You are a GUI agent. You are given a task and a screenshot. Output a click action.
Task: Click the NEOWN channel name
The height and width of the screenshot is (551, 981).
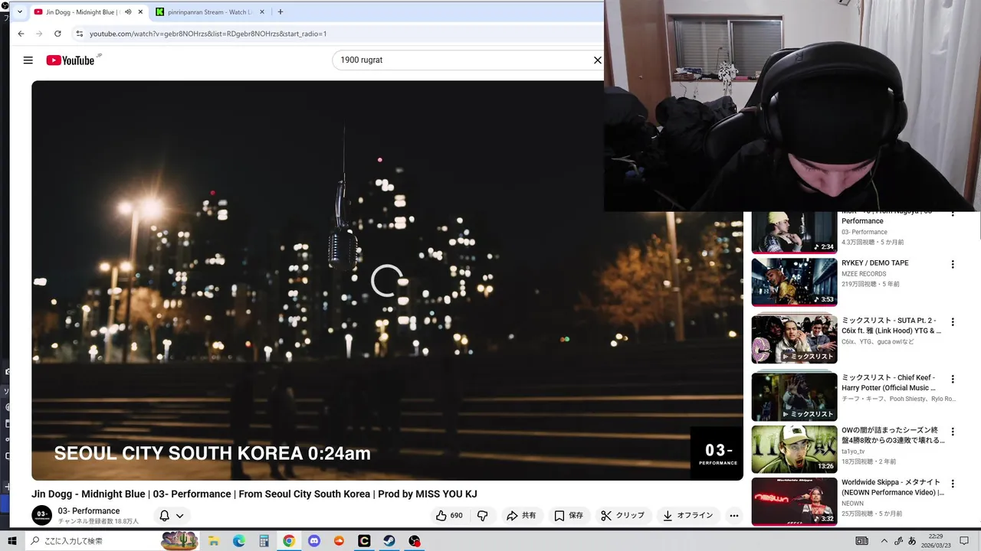pyautogui.click(x=852, y=504)
